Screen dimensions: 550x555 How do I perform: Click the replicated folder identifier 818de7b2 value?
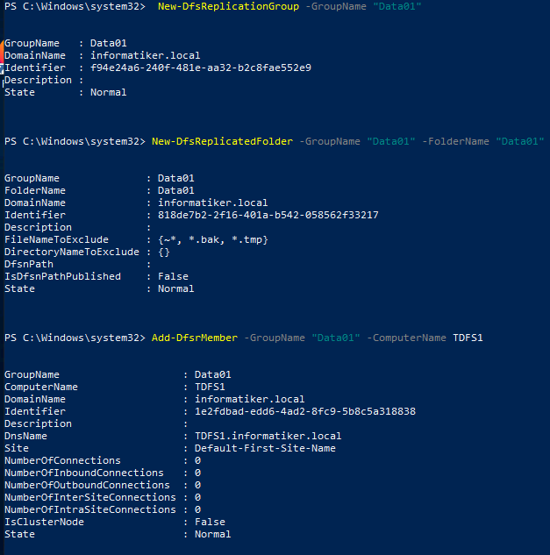tap(268, 215)
